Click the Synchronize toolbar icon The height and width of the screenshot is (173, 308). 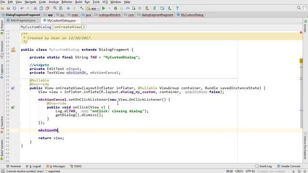(x=14, y=9)
